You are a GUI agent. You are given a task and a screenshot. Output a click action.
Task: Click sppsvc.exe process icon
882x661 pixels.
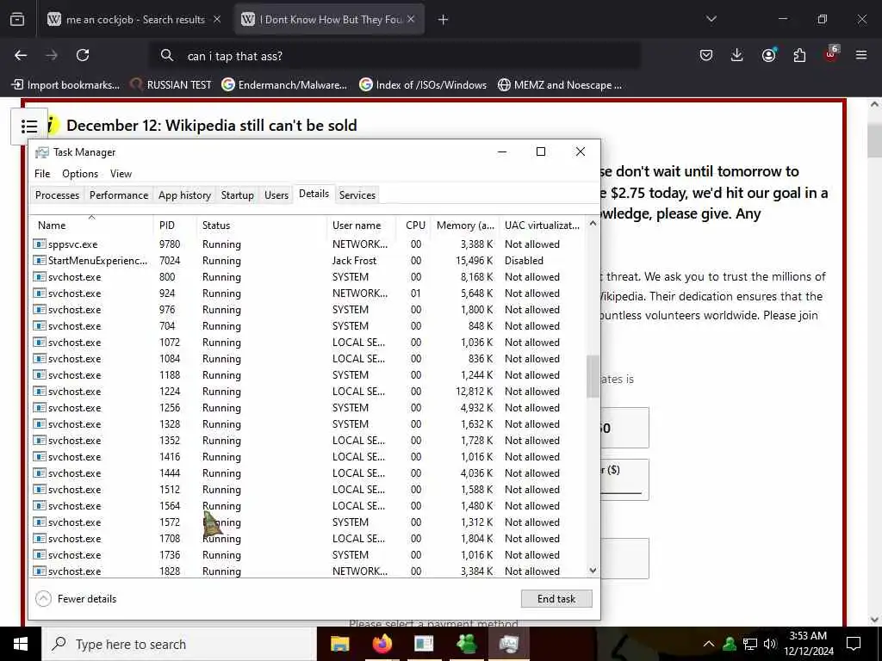click(40, 244)
